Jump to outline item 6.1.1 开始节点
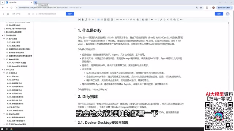The width and height of the screenshot is (234, 131). [13, 76]
